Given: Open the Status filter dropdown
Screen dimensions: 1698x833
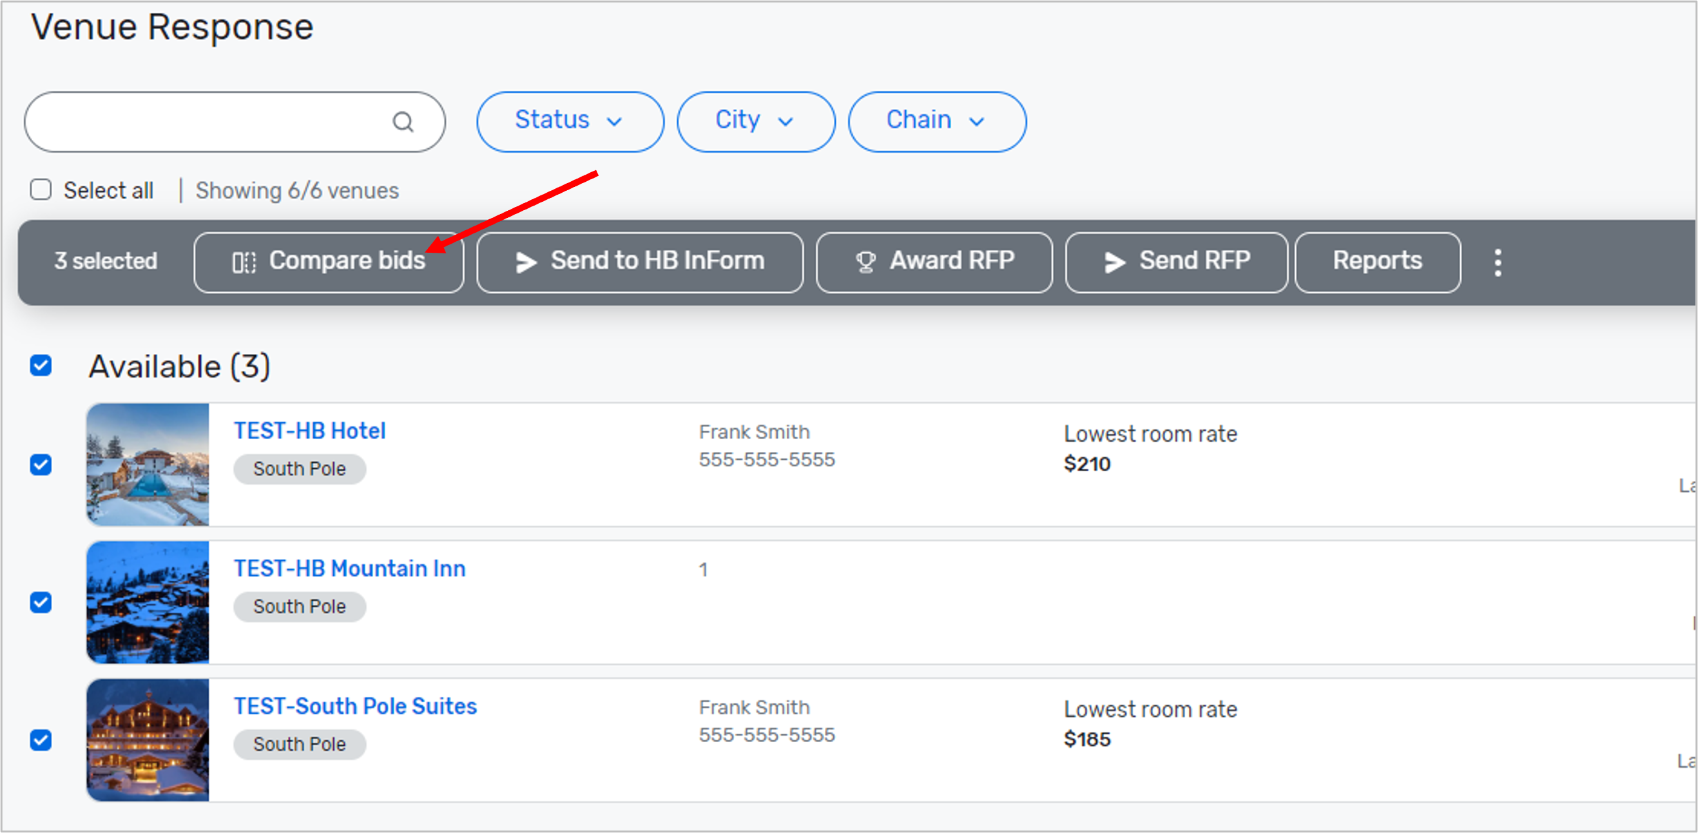Looking at the screenshot, I should (x=570, y=121).
